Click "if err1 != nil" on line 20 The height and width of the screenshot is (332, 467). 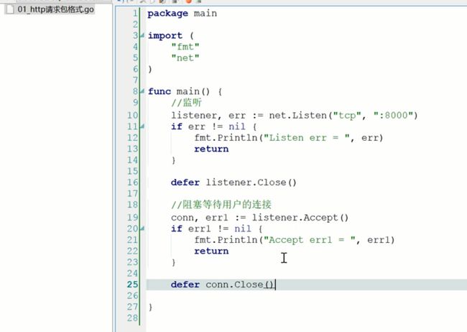coord(211,229)
